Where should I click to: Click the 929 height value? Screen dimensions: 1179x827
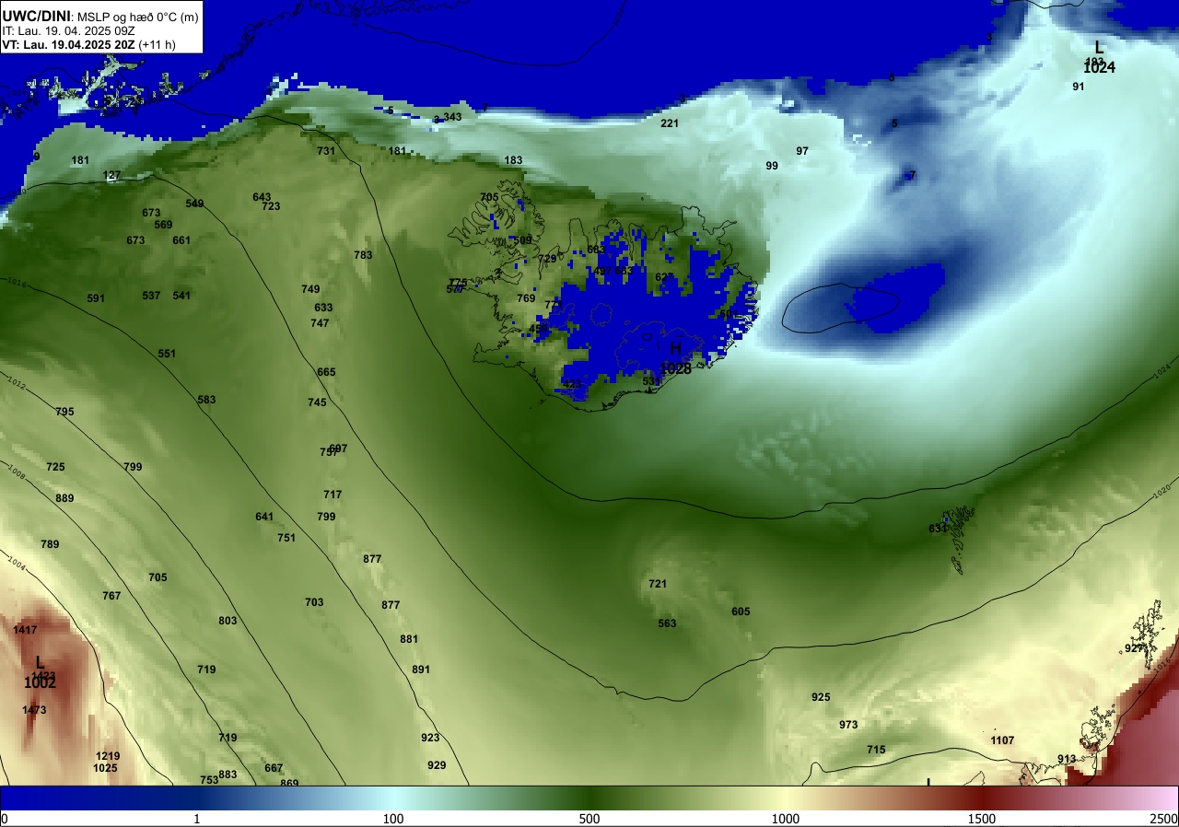pyautogui.click(x=437, y=765)
